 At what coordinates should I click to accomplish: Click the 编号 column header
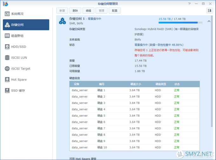(102, 84)
